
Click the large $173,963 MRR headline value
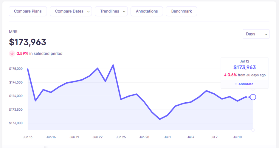[x=28, y=42]
